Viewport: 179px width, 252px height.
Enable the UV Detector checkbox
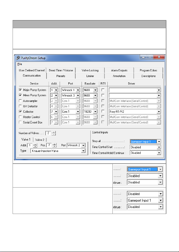[20, 106]
